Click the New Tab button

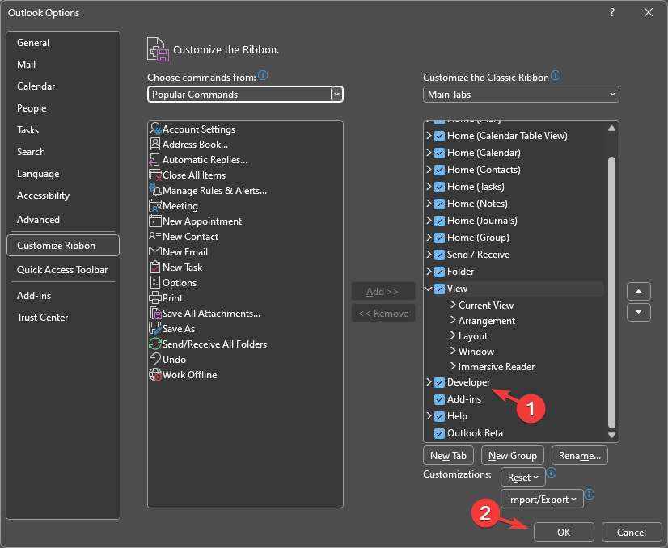click(449, 456)
